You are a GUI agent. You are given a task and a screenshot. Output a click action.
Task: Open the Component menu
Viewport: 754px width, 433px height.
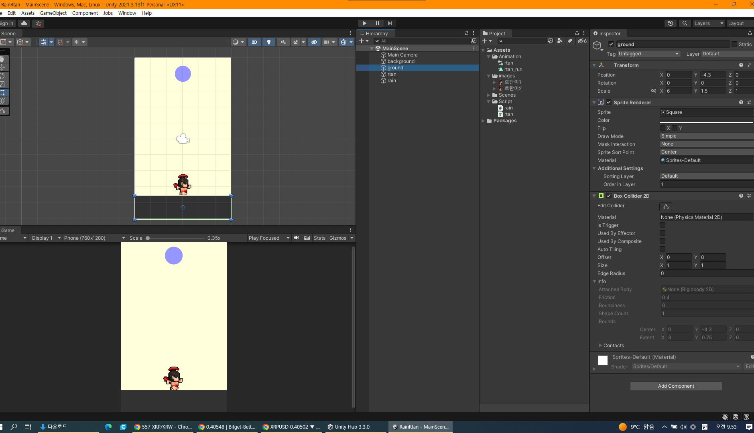pos(85,13)
